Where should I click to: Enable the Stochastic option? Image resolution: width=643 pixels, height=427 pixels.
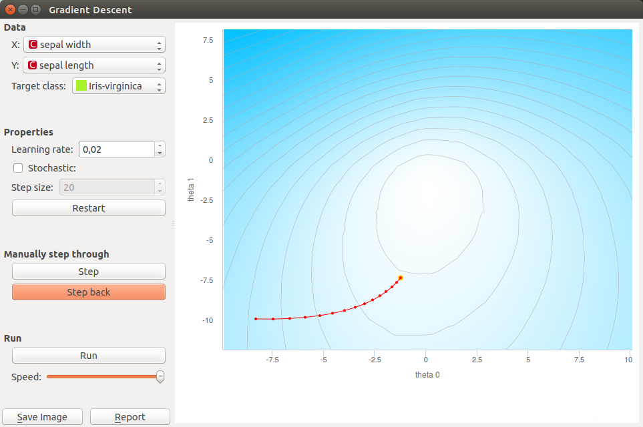(17, 168)
